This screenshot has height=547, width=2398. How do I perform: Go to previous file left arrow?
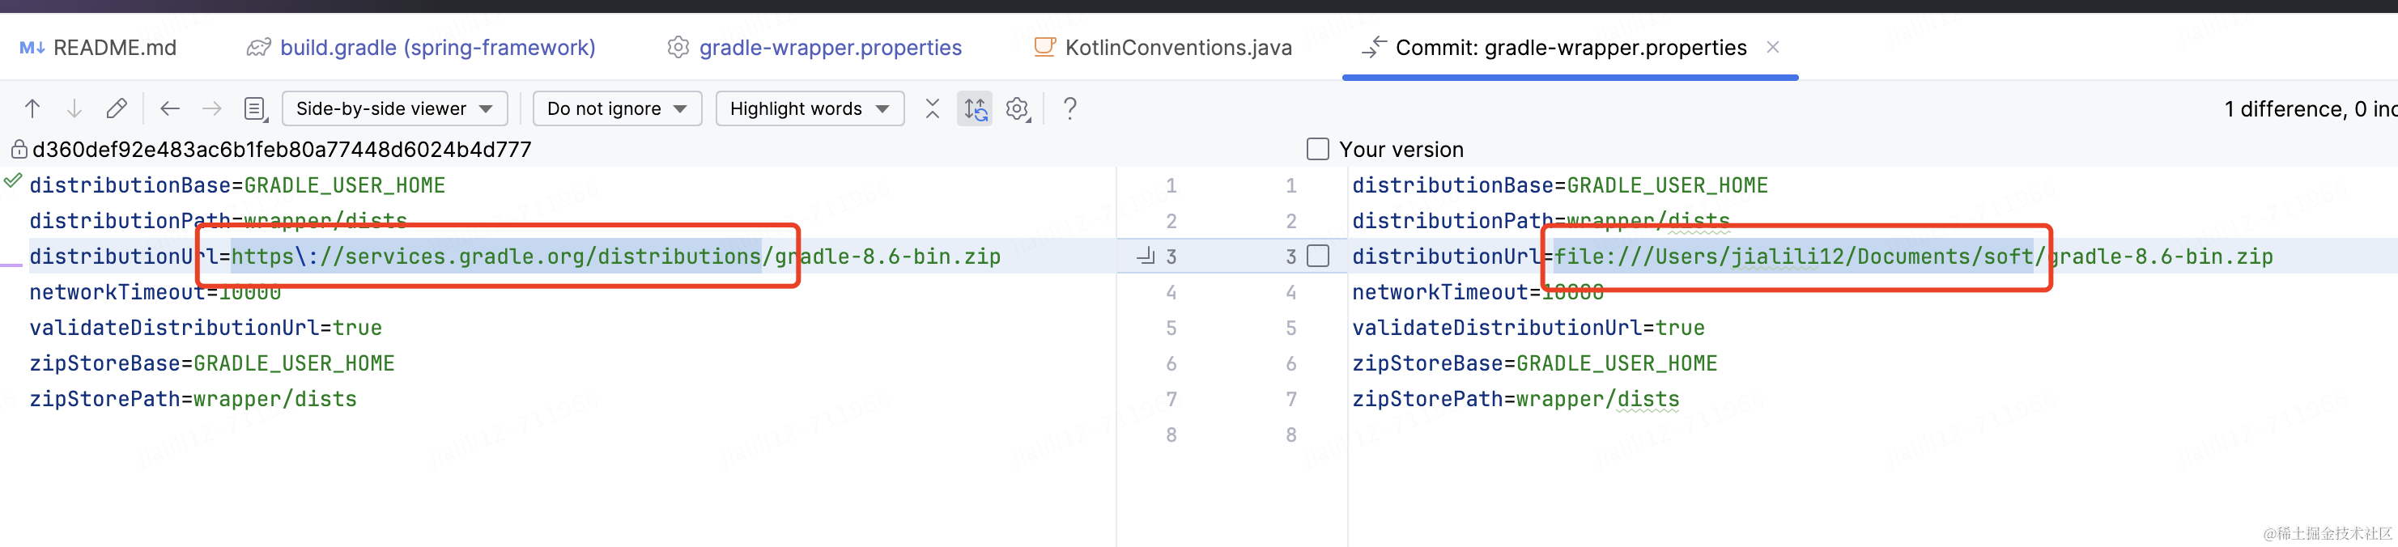[169, 109]
